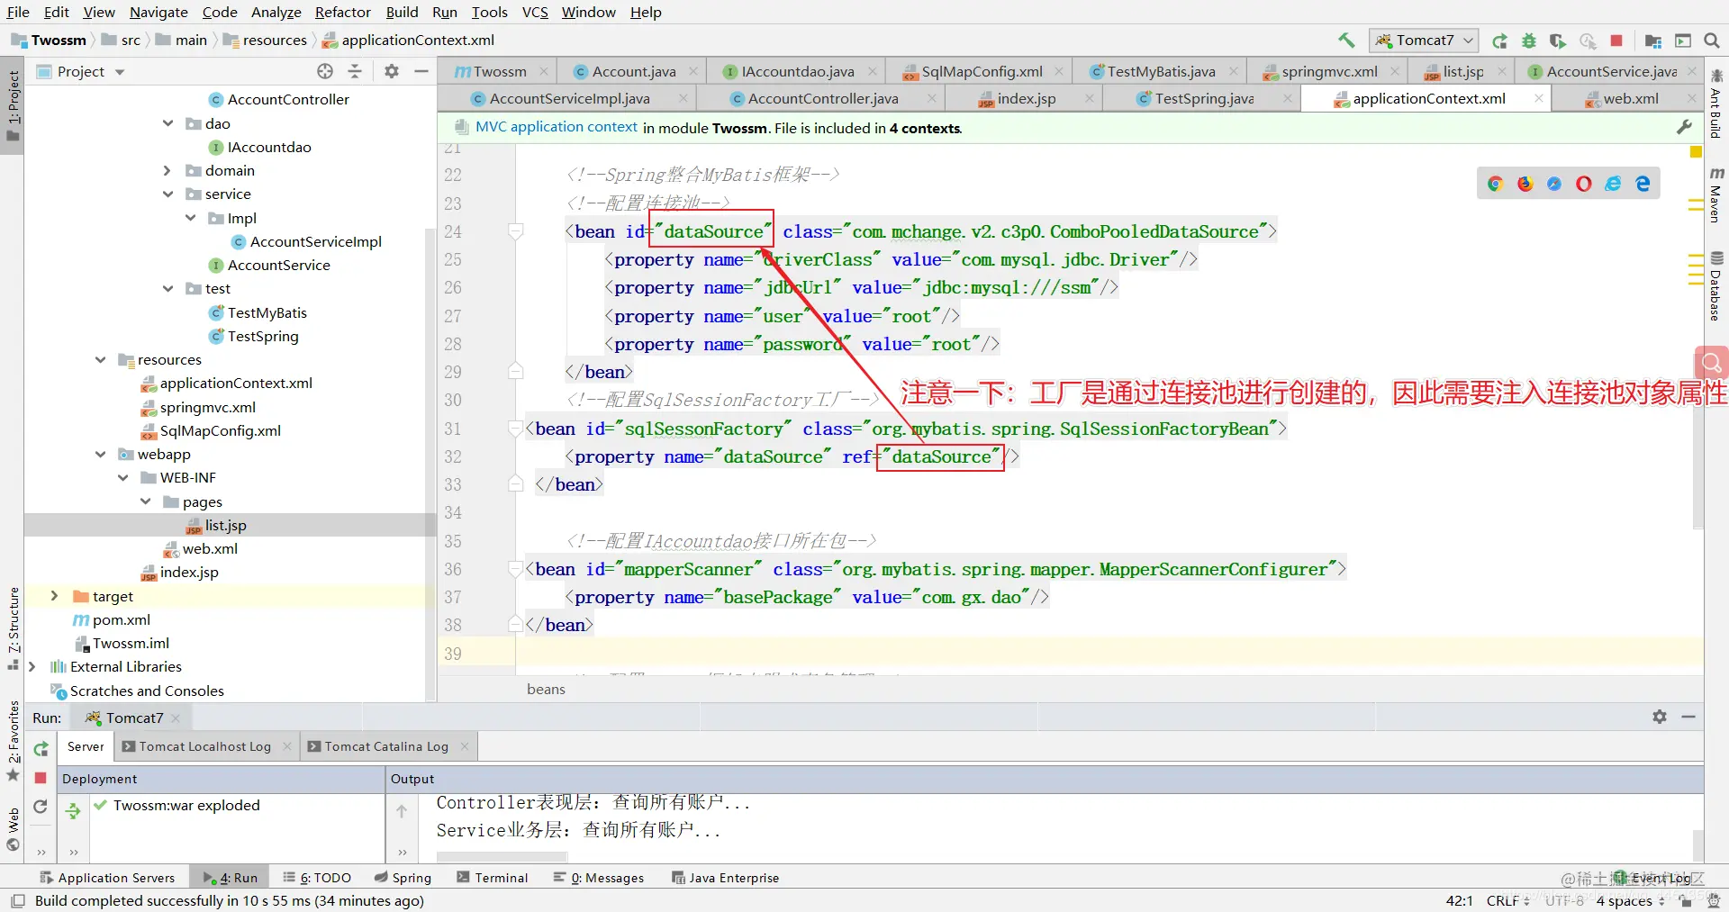Click the Build project hammer icon
This screenshot has height=912, width=1729.
point(1346,40)
